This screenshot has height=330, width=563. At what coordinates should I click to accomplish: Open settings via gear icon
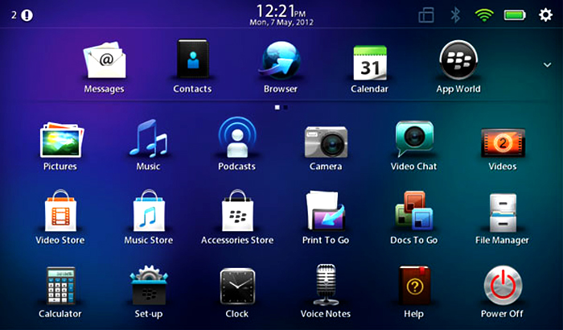coord(545,15)
